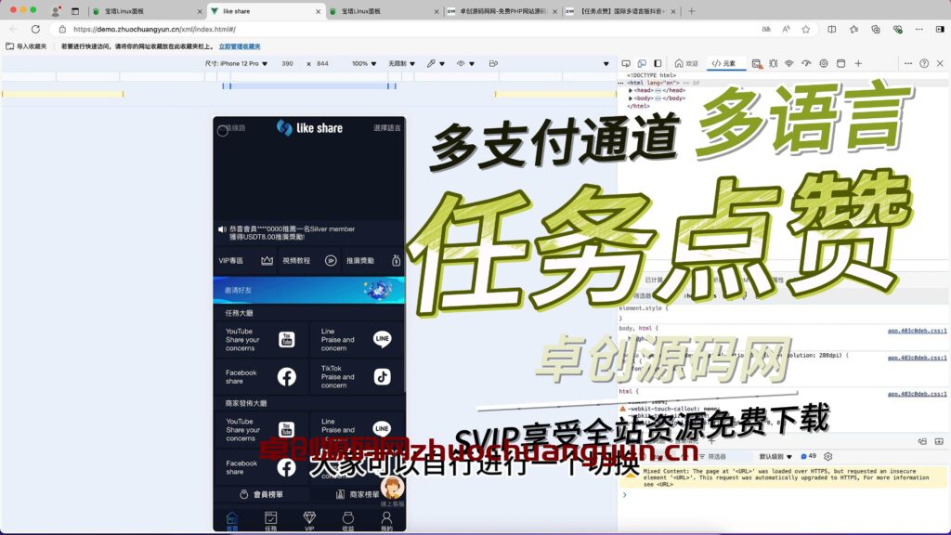
Task: Click the DevTools help question mark icon
Action: [x=924, y=63]
